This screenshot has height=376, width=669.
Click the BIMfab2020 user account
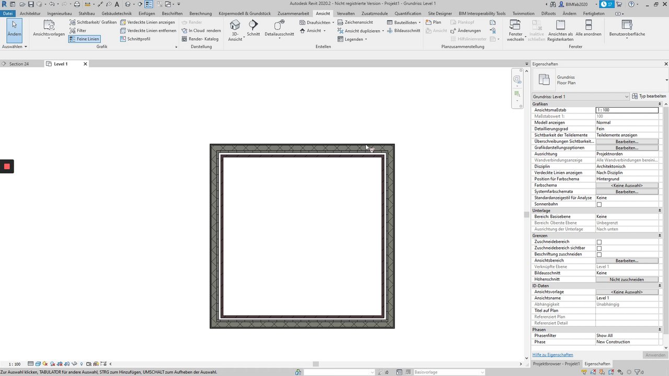click(x=576, y=4)
